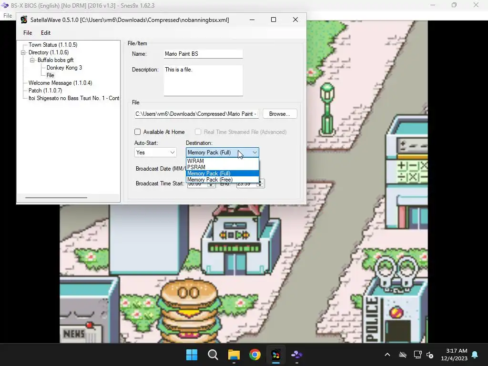Screen dimensions: 488x366
Task: Close the SatellaWave window
Action: click(295, 20)
